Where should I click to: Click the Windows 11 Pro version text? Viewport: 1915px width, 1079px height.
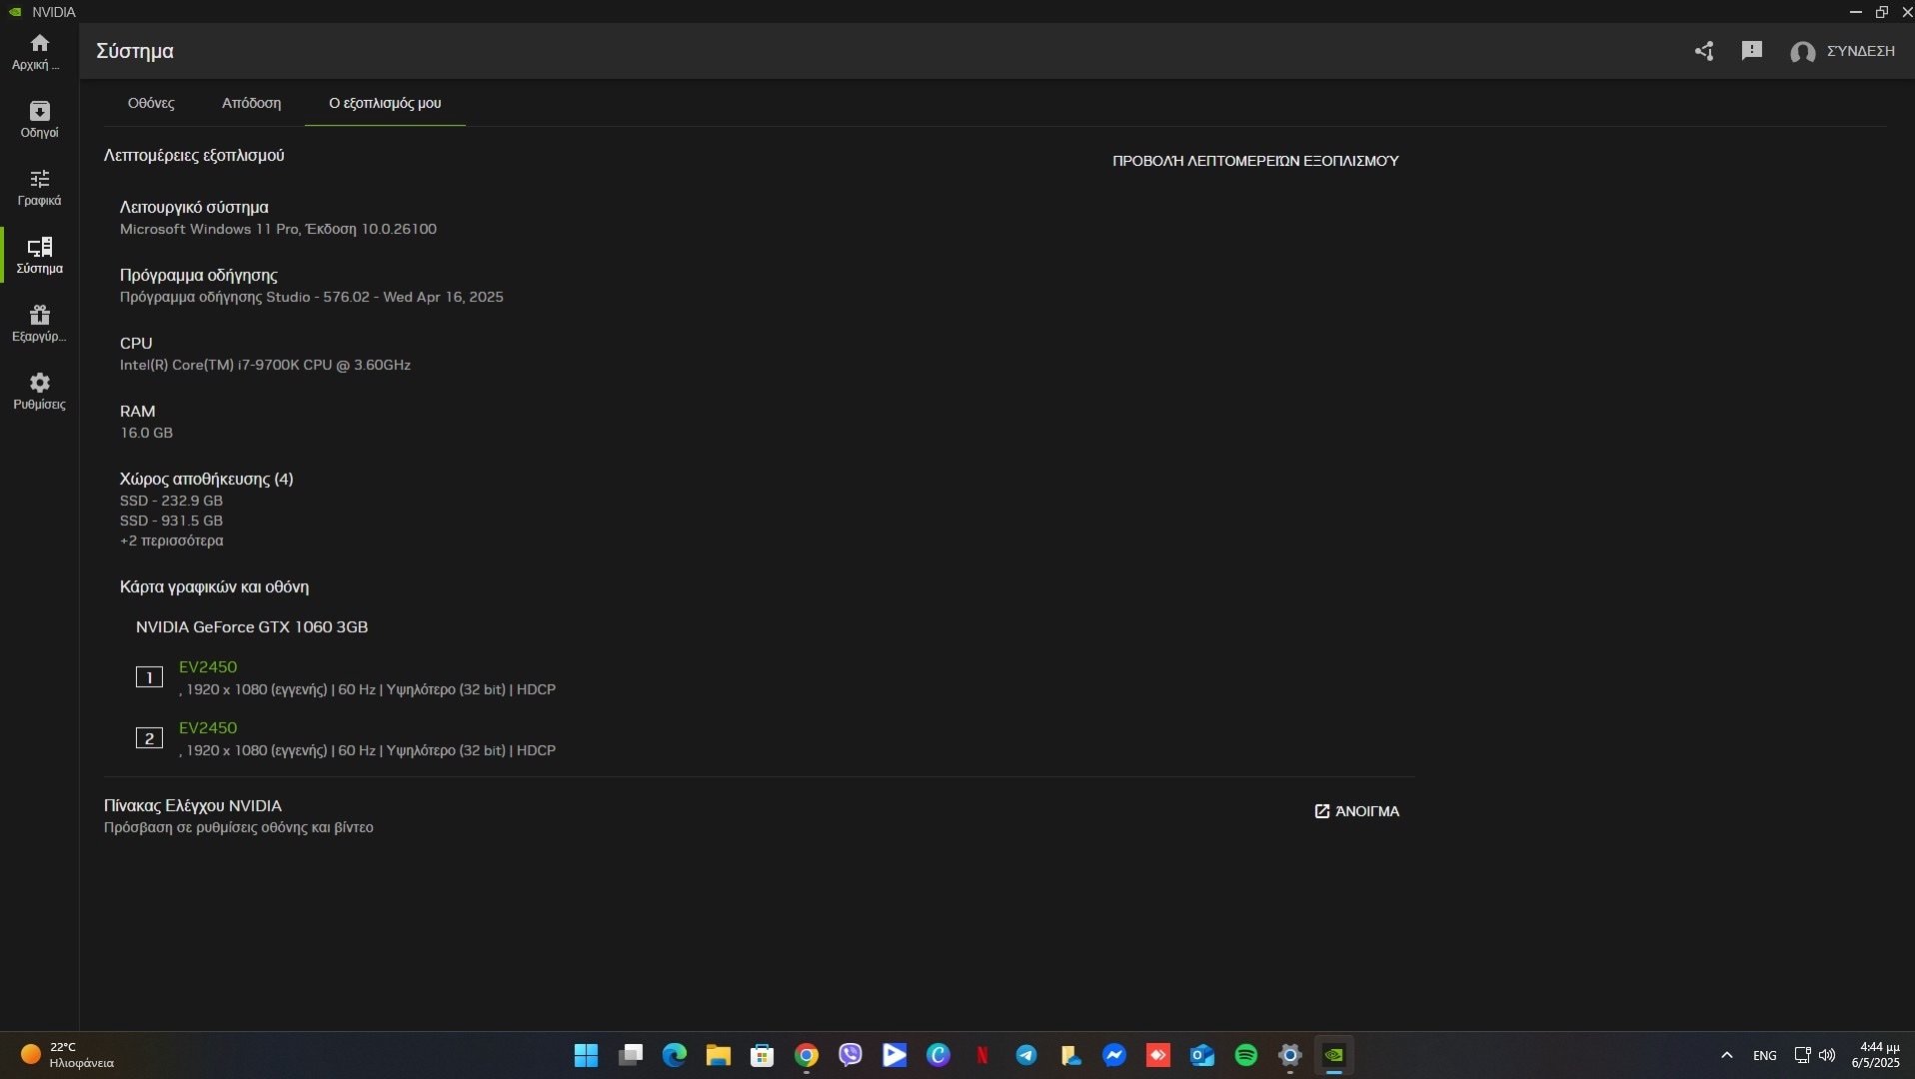(x=278, y=229)
